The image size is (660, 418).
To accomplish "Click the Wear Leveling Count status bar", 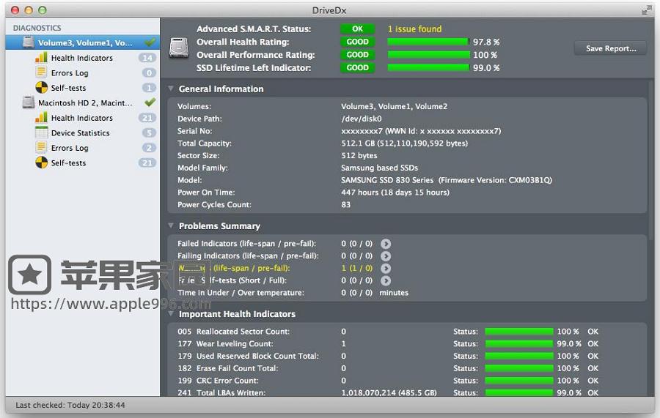I will click(x=519, y=343).
